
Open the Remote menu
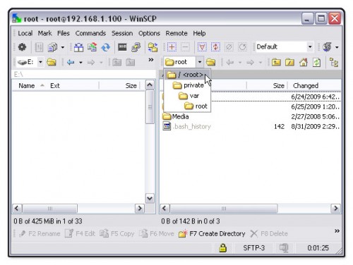[x=176, y=33]
